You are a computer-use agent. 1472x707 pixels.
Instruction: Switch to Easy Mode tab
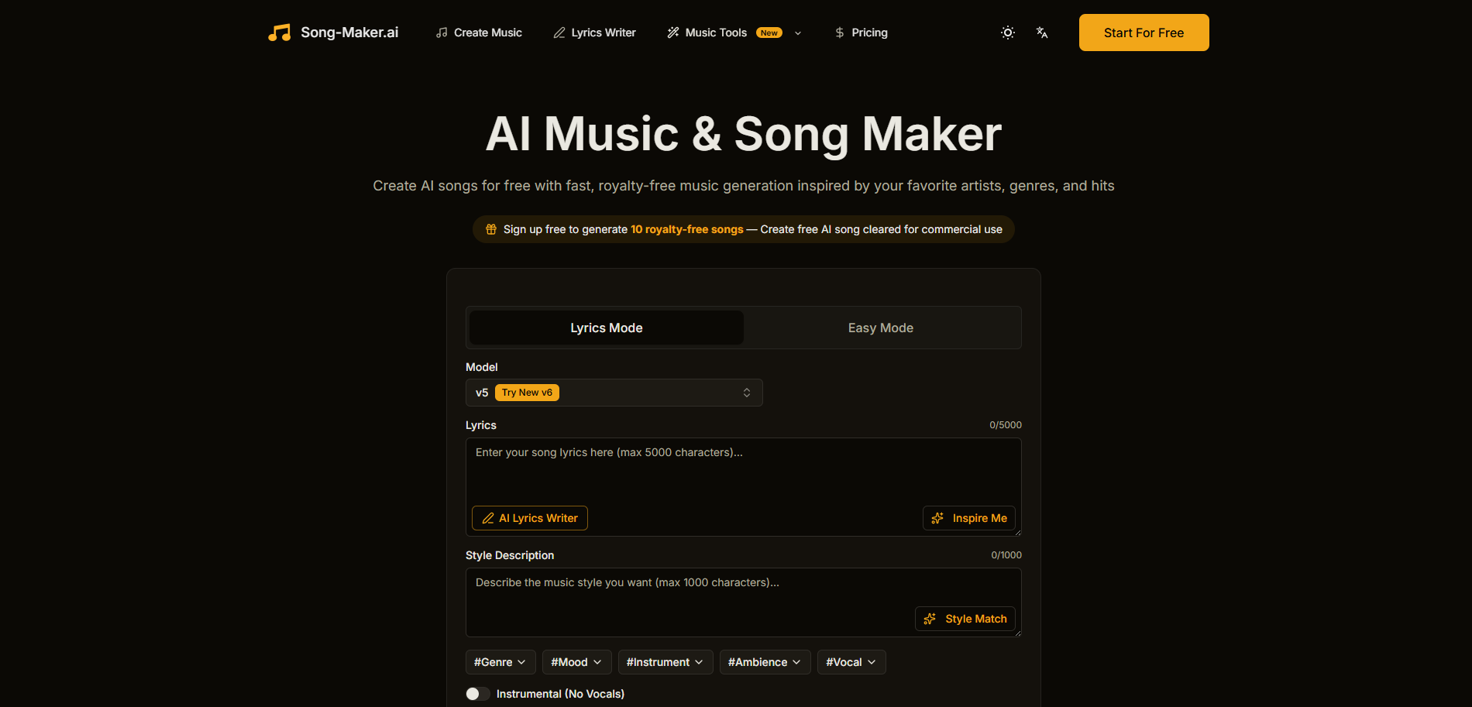point(880,328)
